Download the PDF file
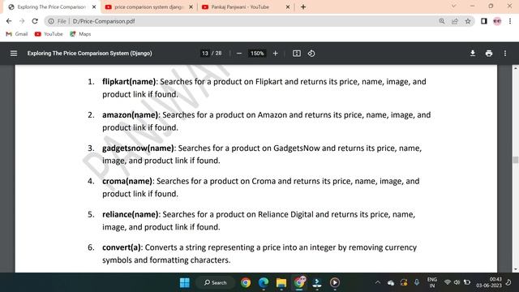519x292 pixels. coord(473,54)
